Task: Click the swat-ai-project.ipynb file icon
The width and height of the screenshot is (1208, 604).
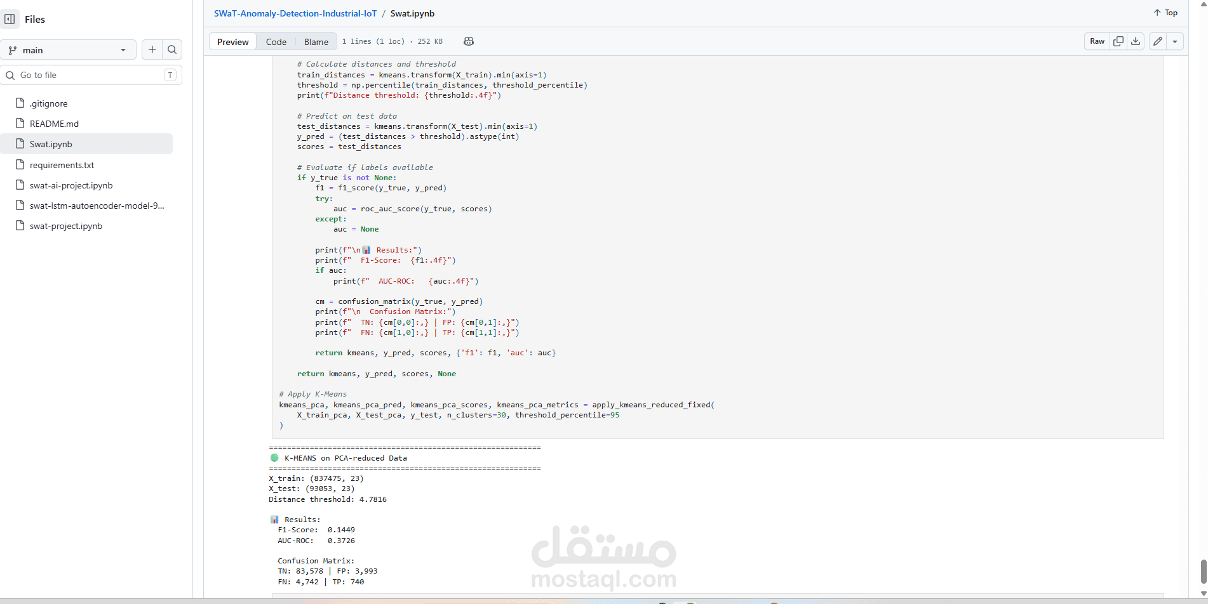Action: 20,185
